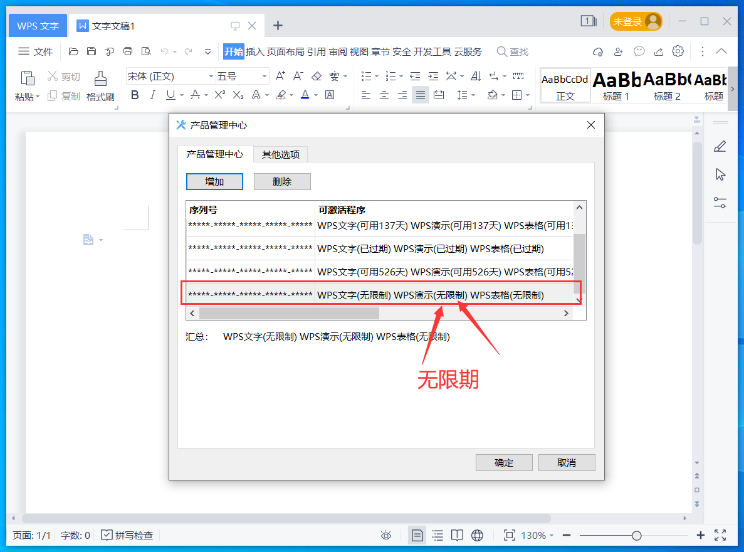Toggle Superscript formatting
This screenshot has height=552, width=744.
point(219,95)
